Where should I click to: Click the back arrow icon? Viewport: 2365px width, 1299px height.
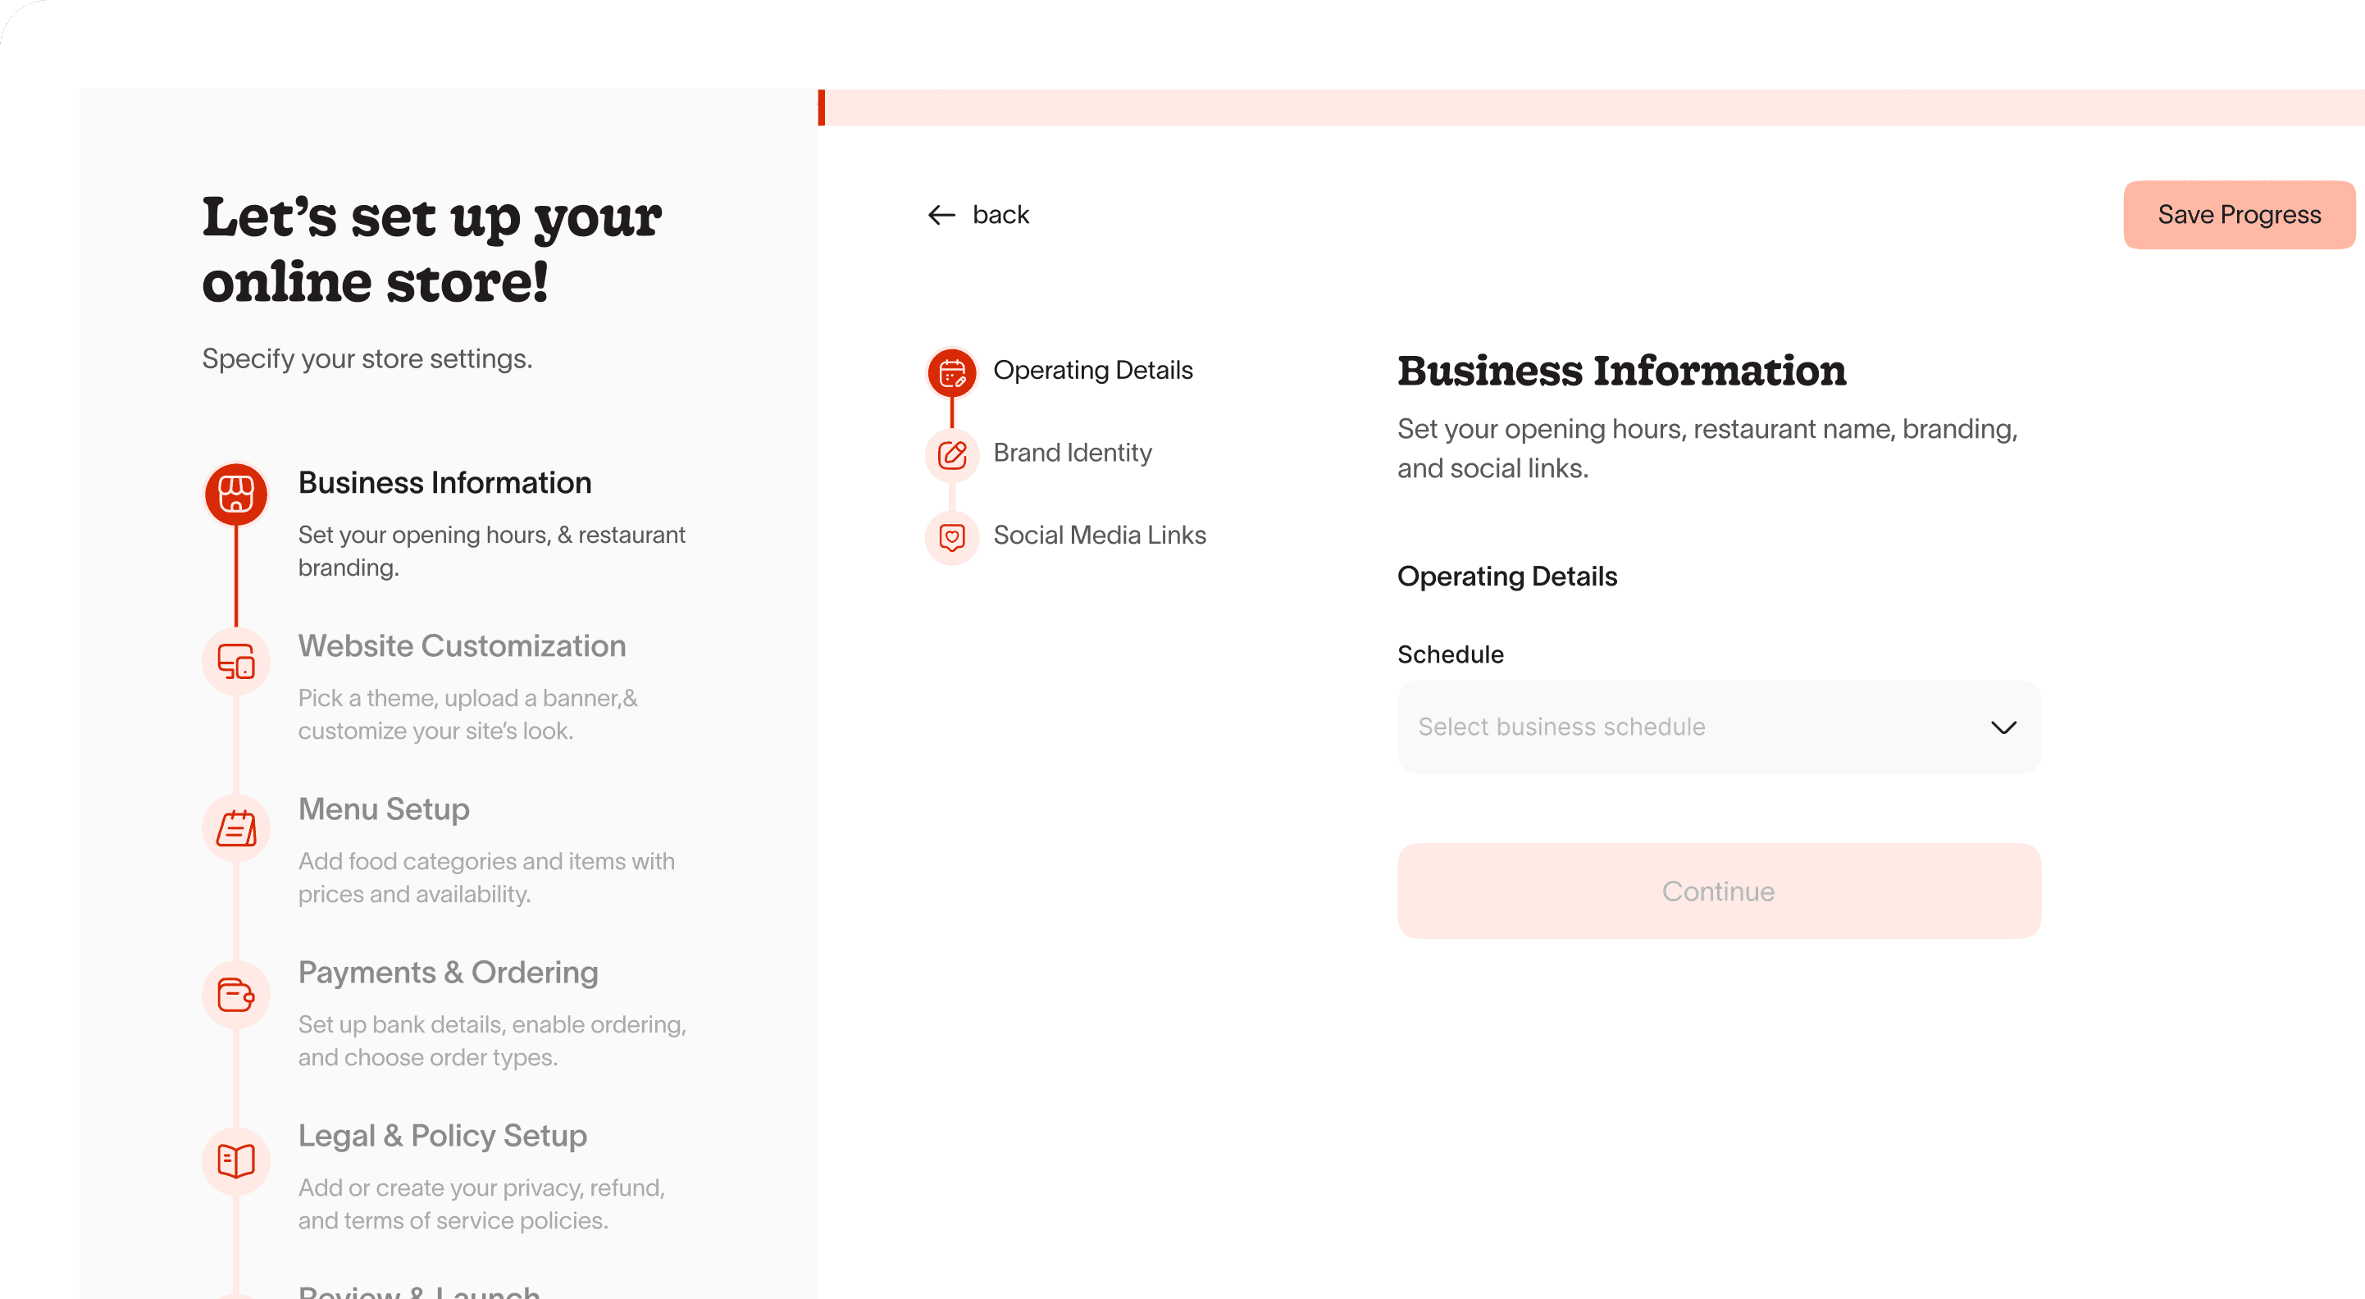(x=941, y=215)
